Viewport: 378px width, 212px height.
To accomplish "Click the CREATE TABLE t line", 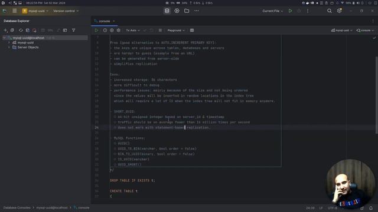I will click(123, 191).
